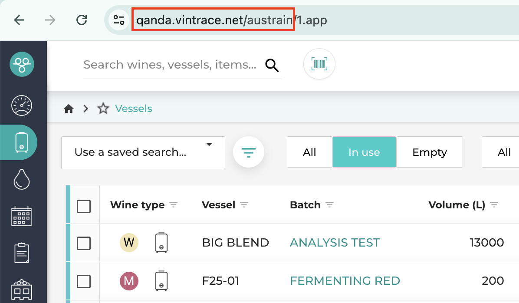This screenshot has width=519, height=303.
Task: Click the 13000 volume value
Action: pyautogui.click(x=486, y=243)
